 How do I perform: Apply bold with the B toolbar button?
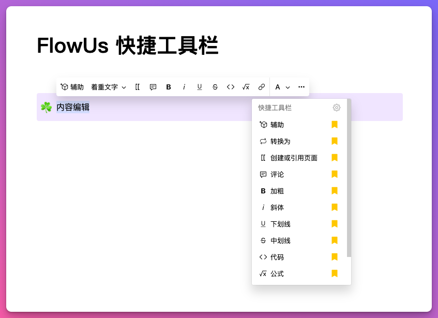tap(169, 87)
